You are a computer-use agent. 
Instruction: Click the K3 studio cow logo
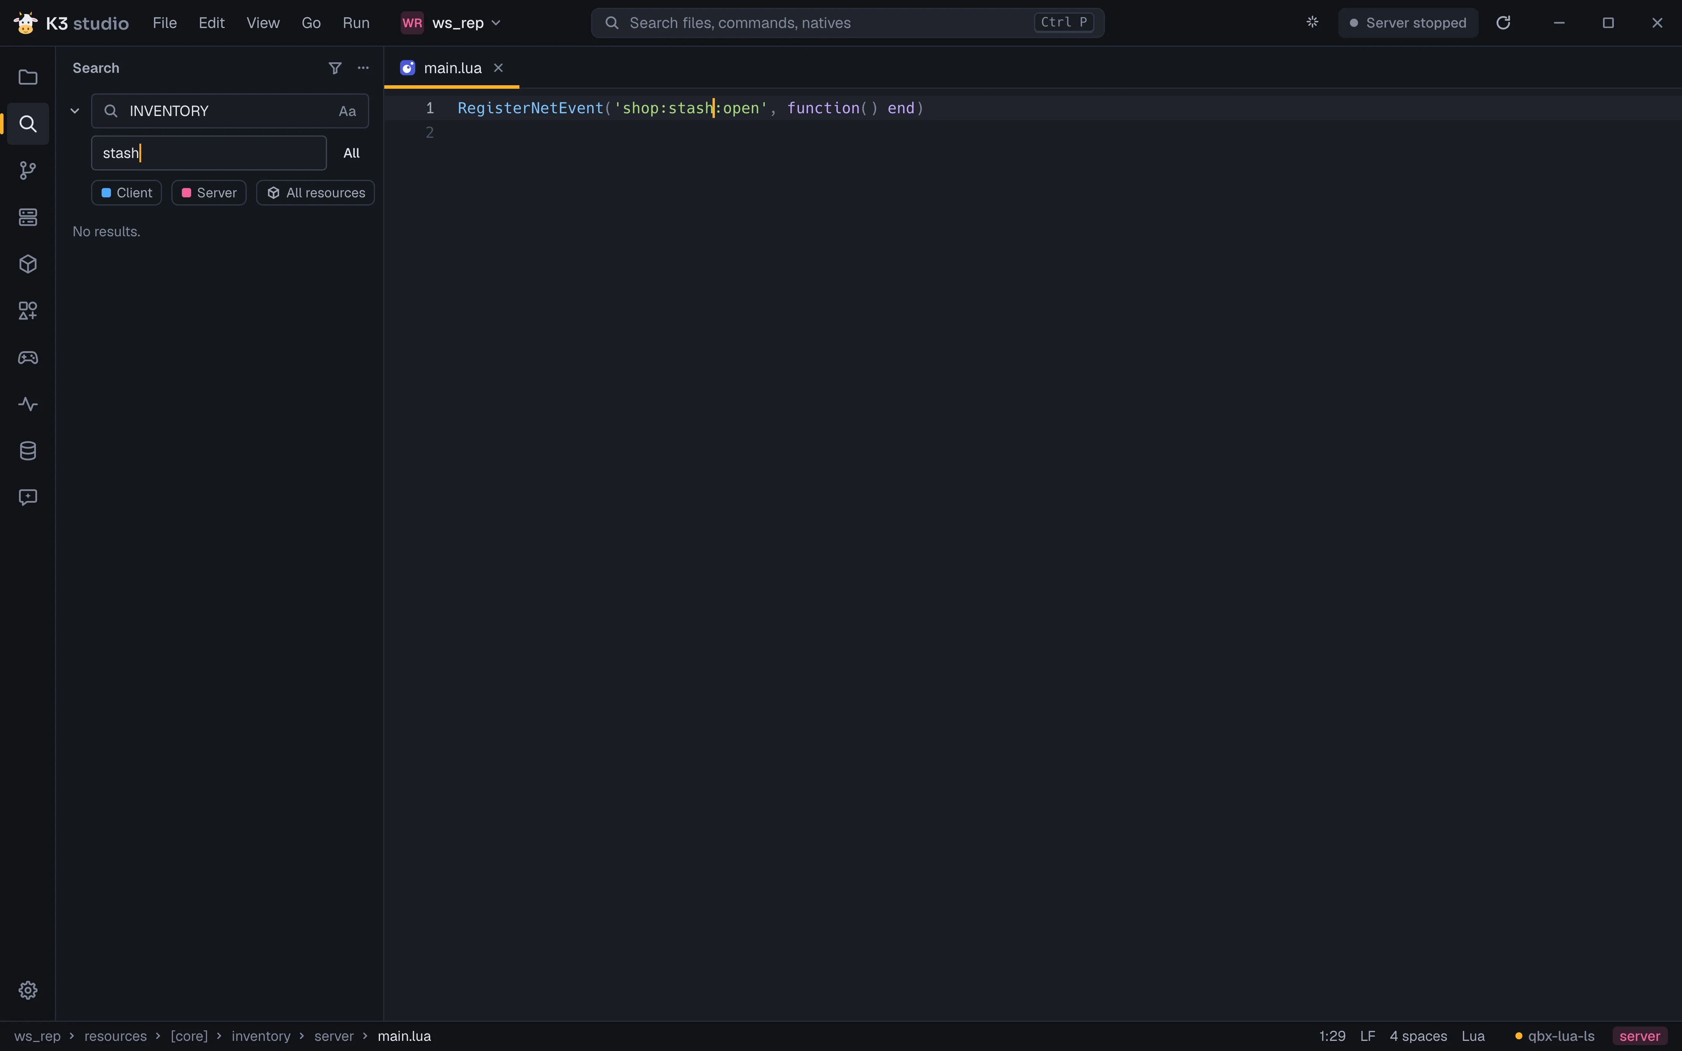pos(26,23)
